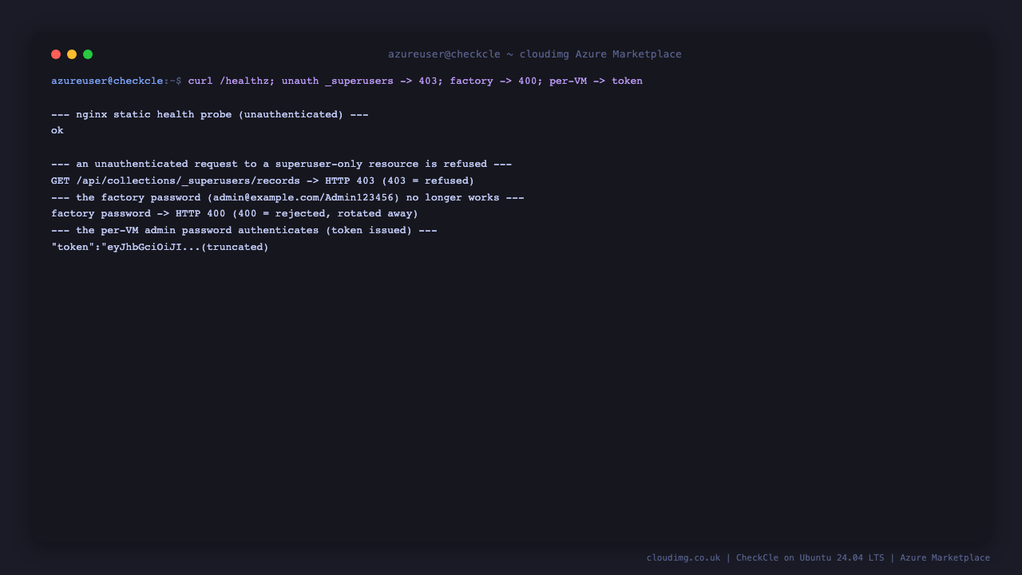Click the 'per-VM admin password authenticates' heading line
1022x575 pixels.
pos(244,230)
